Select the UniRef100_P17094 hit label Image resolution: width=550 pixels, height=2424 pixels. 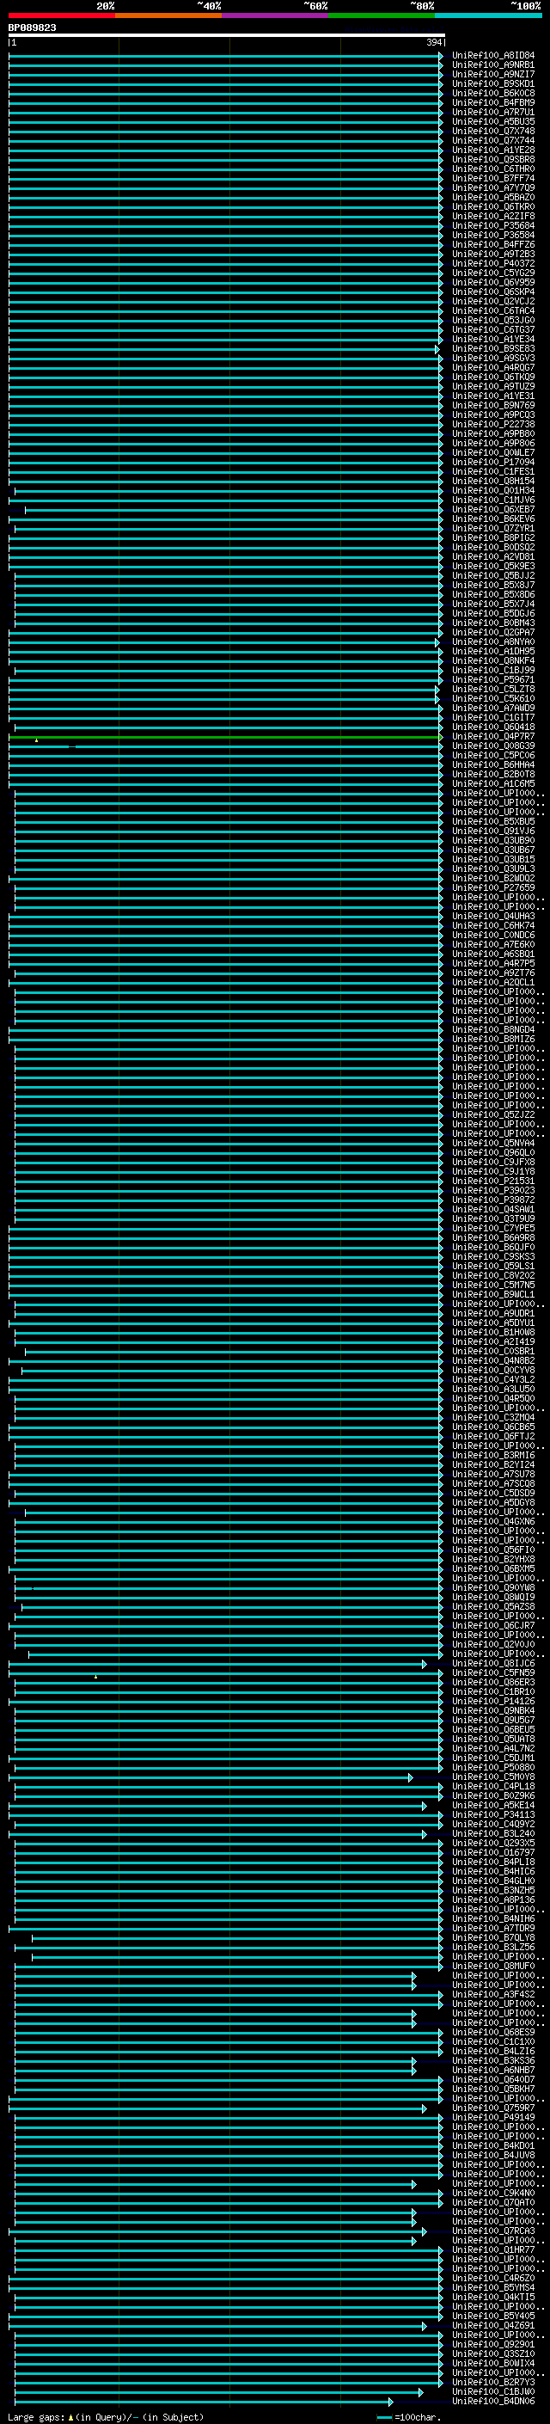click(x=493, y=462)
